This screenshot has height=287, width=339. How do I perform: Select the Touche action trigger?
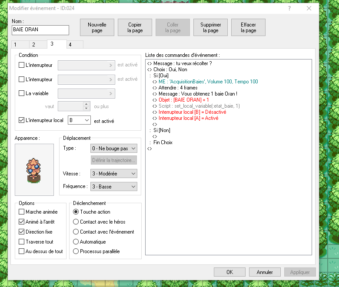click(x=76, y=212)
